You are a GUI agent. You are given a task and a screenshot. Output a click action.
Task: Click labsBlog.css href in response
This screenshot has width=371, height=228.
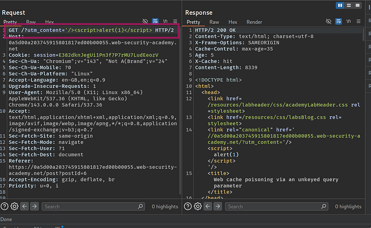tap(284, 117)
